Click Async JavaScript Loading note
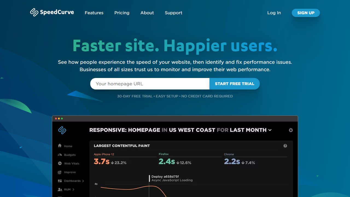 click(x=172, y=180)
